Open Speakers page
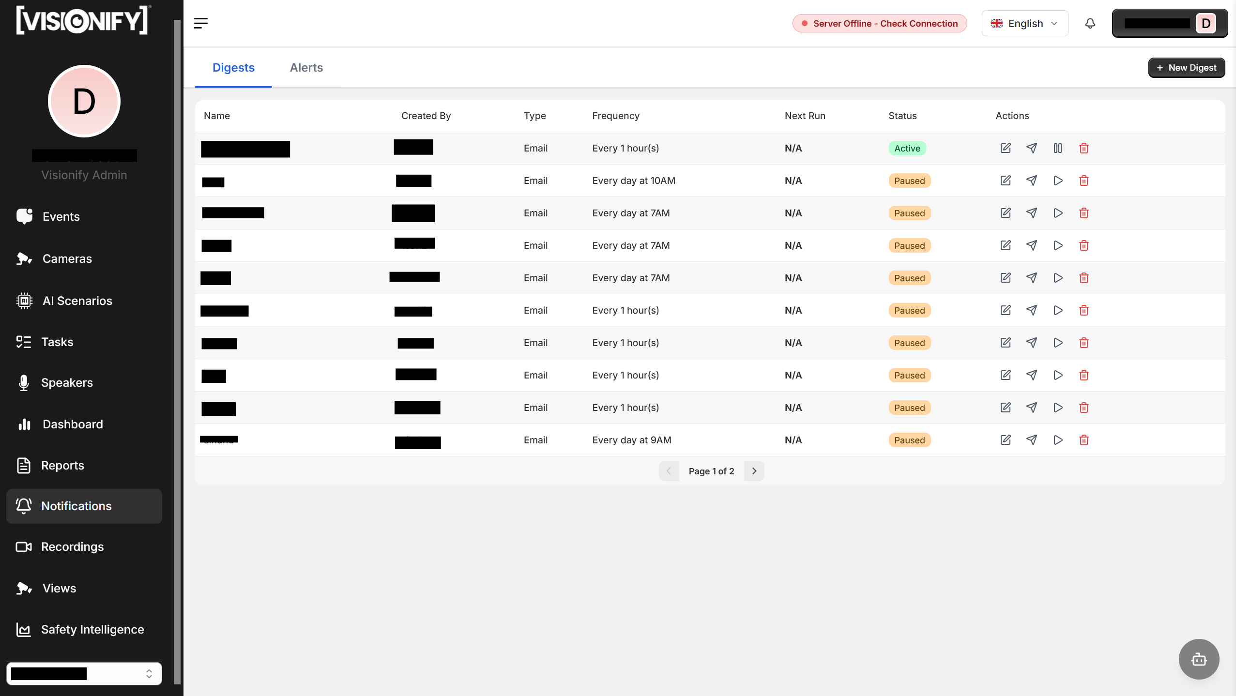 pyautogui.click(x=84, y=382)
